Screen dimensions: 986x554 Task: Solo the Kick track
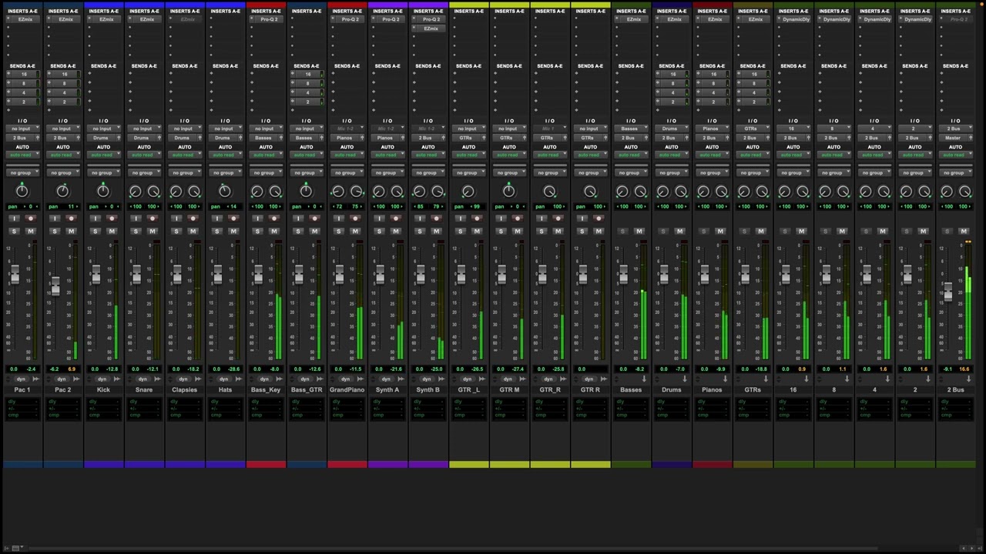click(95, 231)
